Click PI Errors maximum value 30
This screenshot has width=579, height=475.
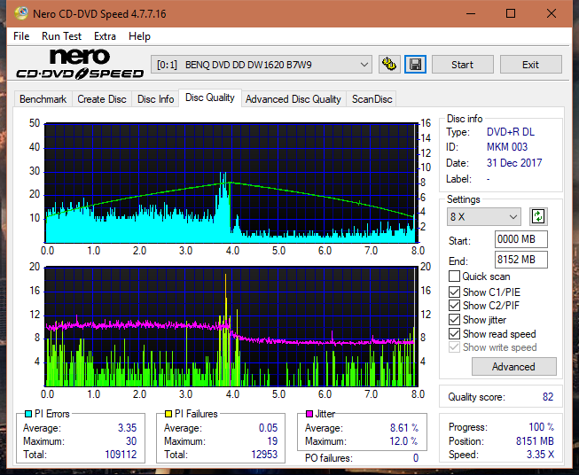pos(131,441)
